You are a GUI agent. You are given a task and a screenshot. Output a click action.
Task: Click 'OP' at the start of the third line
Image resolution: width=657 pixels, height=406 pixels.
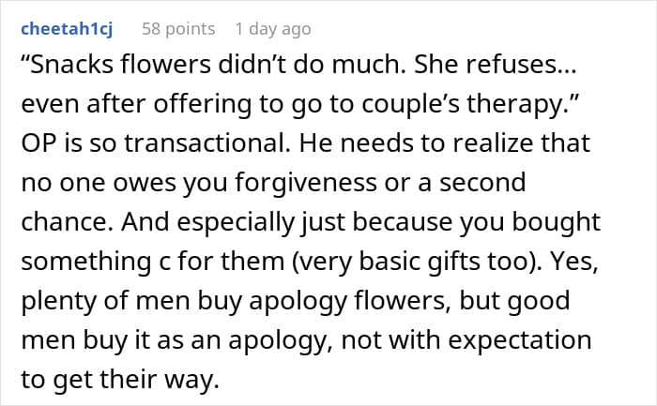pyautogui.click(x=38, y=143)
